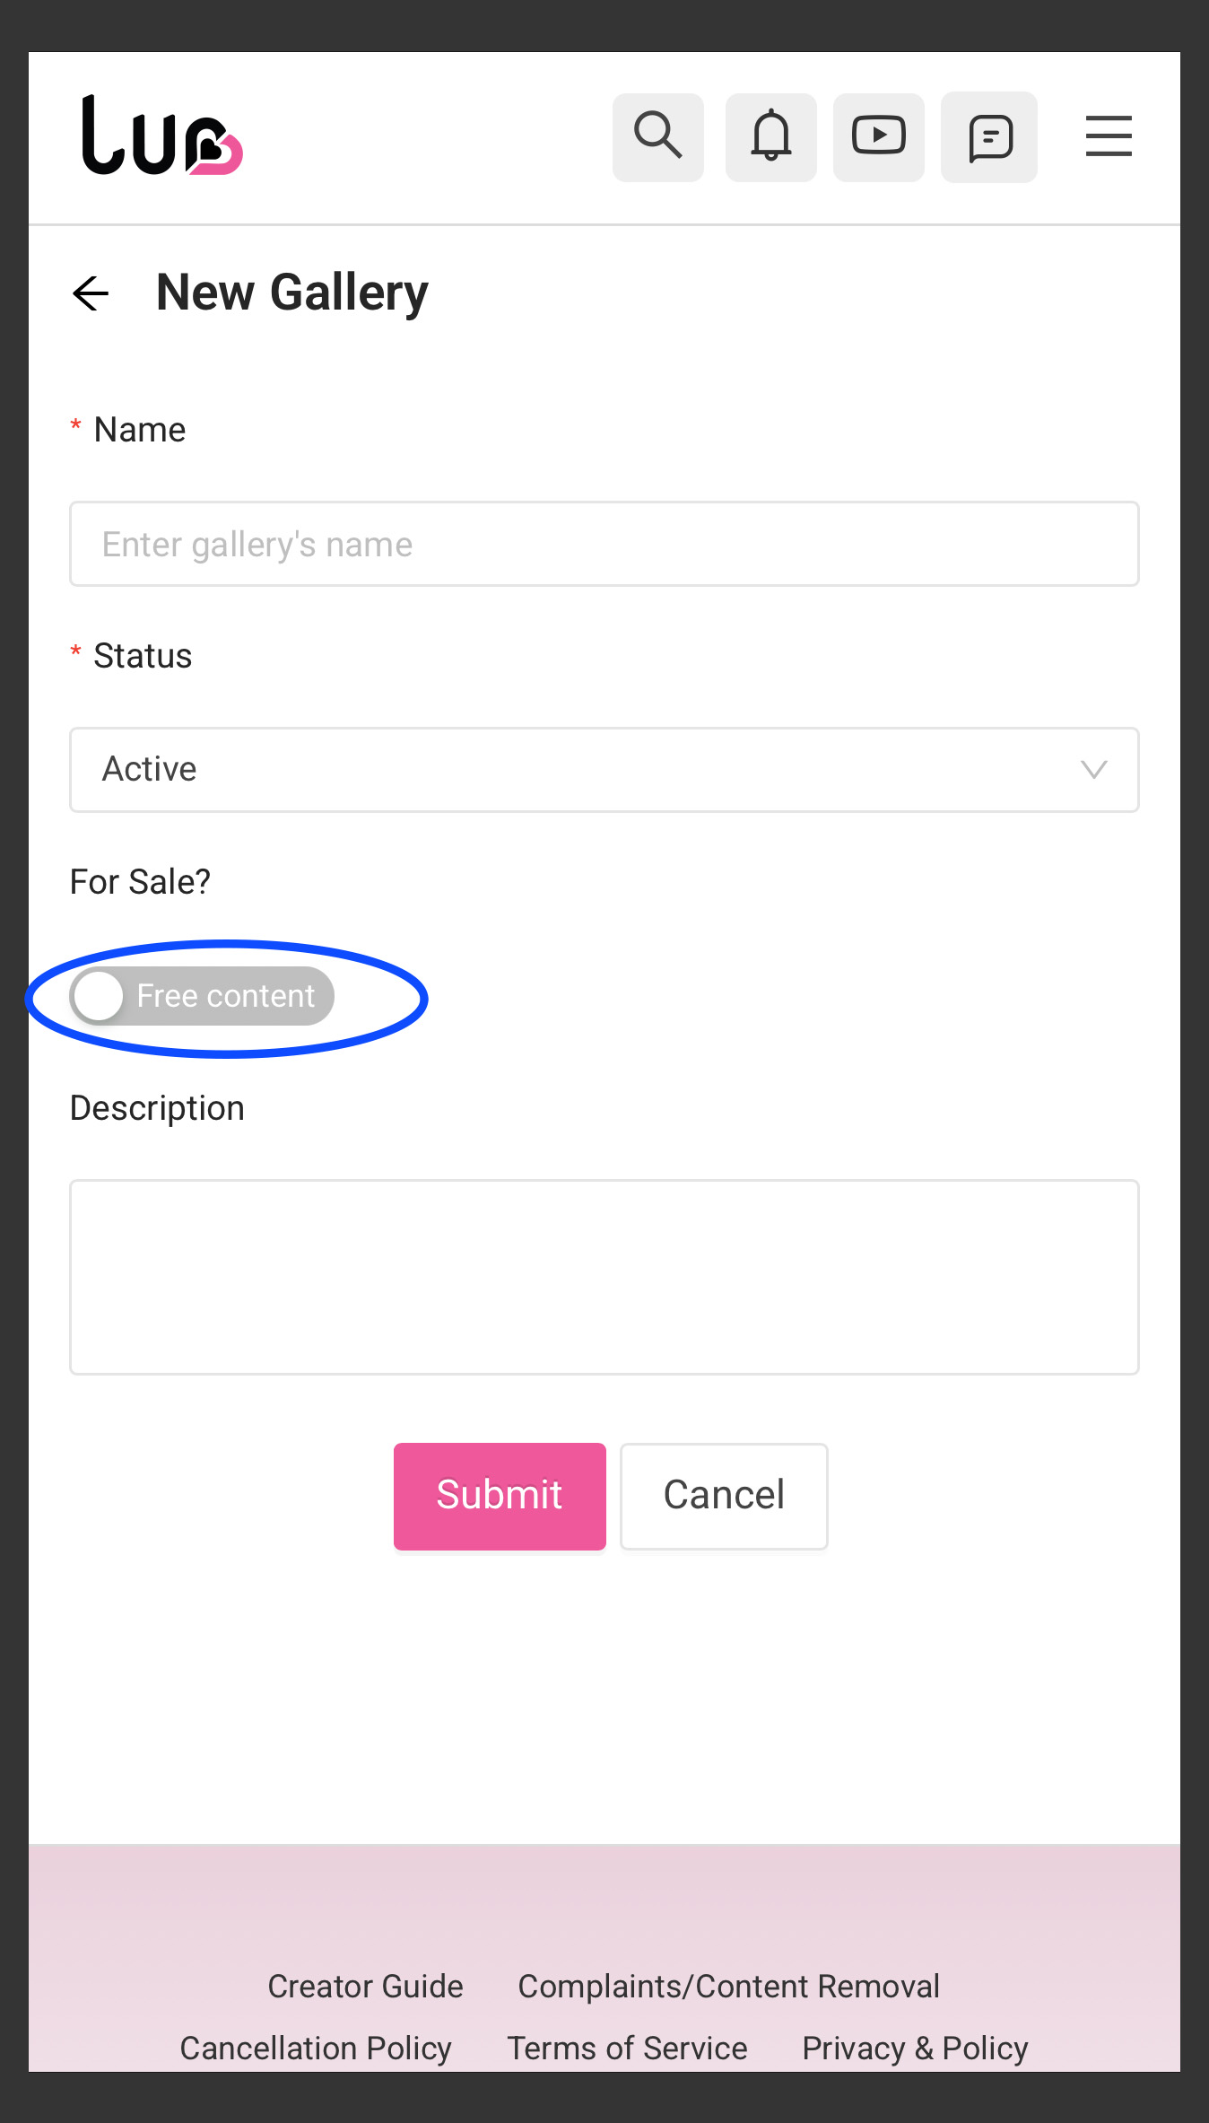The width and height of the screenshot is (1209, 2123).
Task: Focus the Description text area
Action: click(x=604, y=1277)
